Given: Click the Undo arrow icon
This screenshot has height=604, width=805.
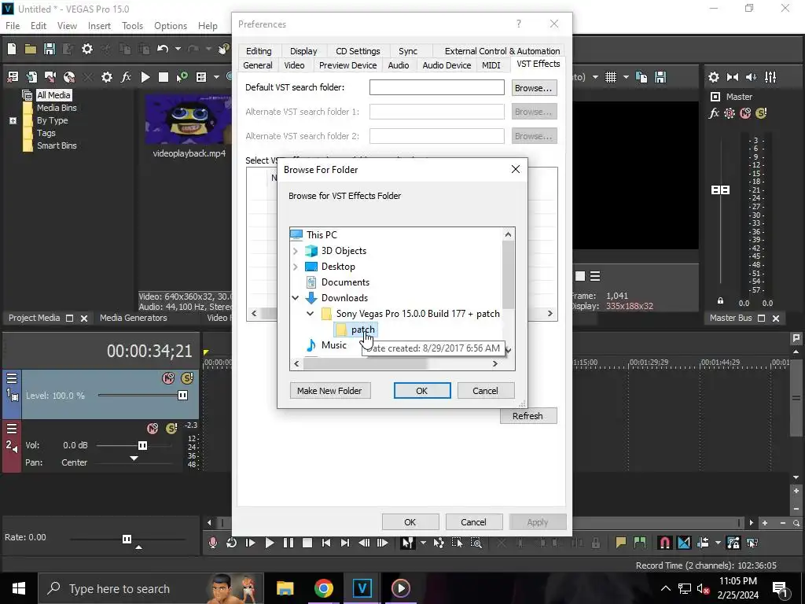Looking at the screenshot, I should pyautogui.click(x=163, y=49).
